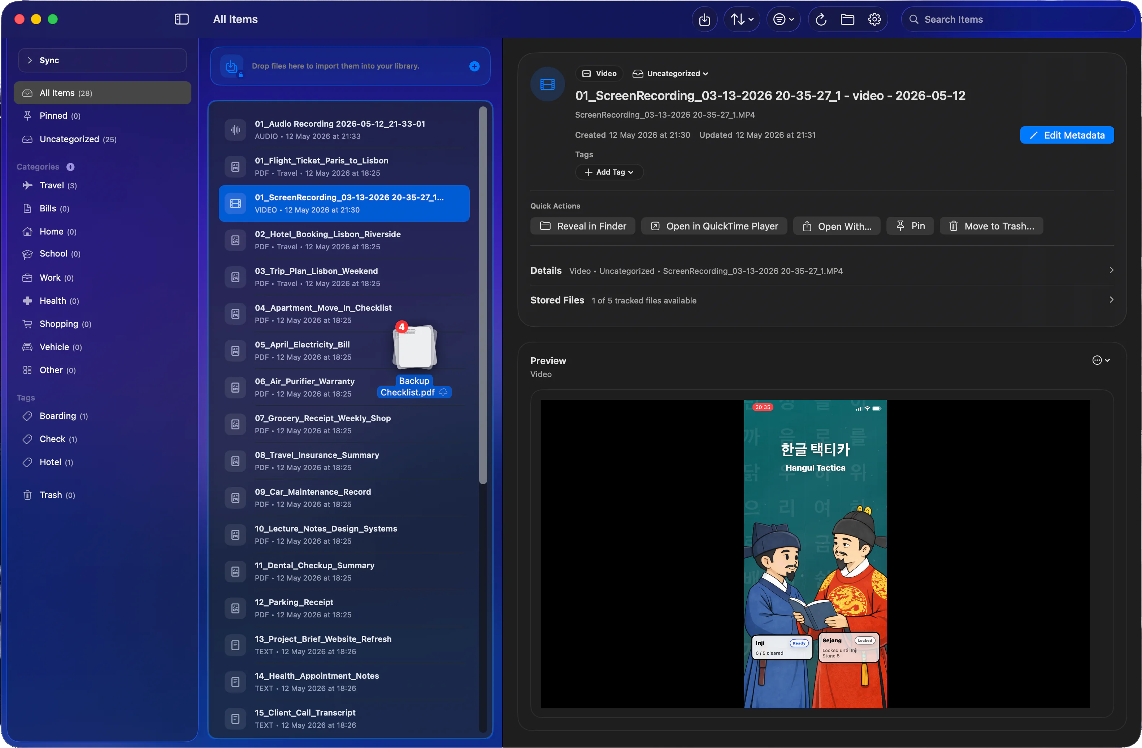Open the settings gear icon
Screen dimensions: 1142x748
(x=875, y=19)
